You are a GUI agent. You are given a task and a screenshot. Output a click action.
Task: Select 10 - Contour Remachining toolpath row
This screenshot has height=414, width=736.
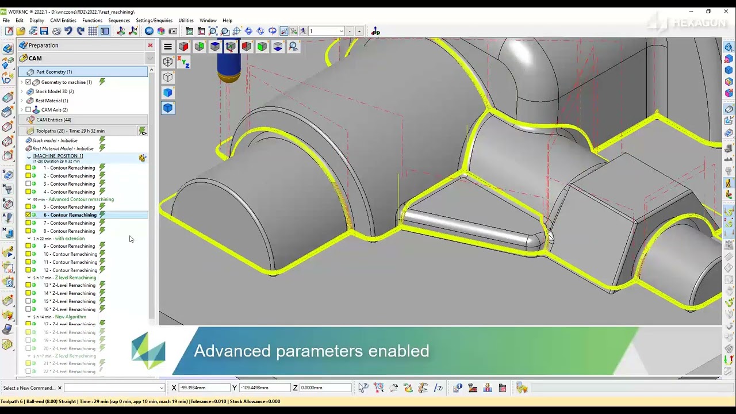70,254
